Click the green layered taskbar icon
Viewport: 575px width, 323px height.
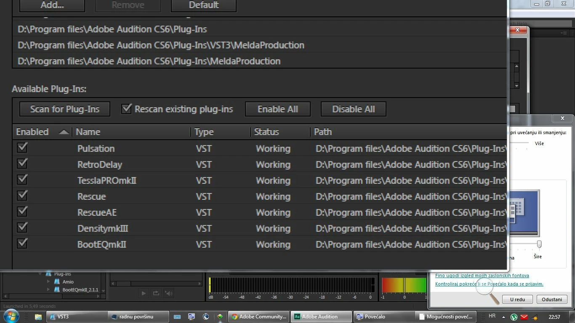[220, 317]
